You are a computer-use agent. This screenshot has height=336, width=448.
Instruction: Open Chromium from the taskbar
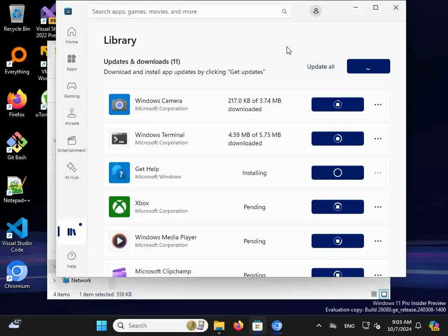coord(276,325)
